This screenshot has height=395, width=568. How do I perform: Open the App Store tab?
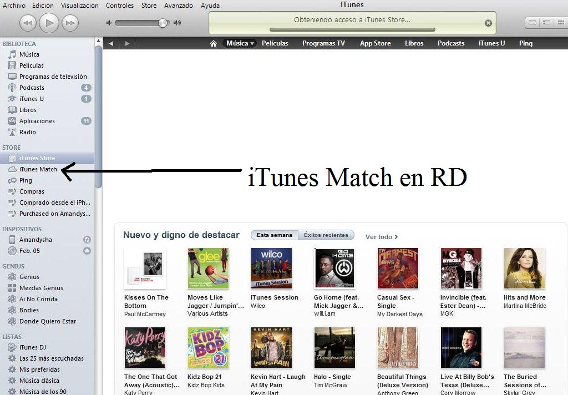click(376, 43)
